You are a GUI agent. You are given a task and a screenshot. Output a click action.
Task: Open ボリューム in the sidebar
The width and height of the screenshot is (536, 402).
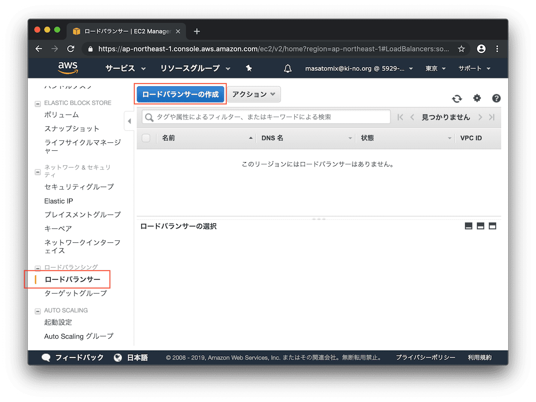click(x=62, y=115)
